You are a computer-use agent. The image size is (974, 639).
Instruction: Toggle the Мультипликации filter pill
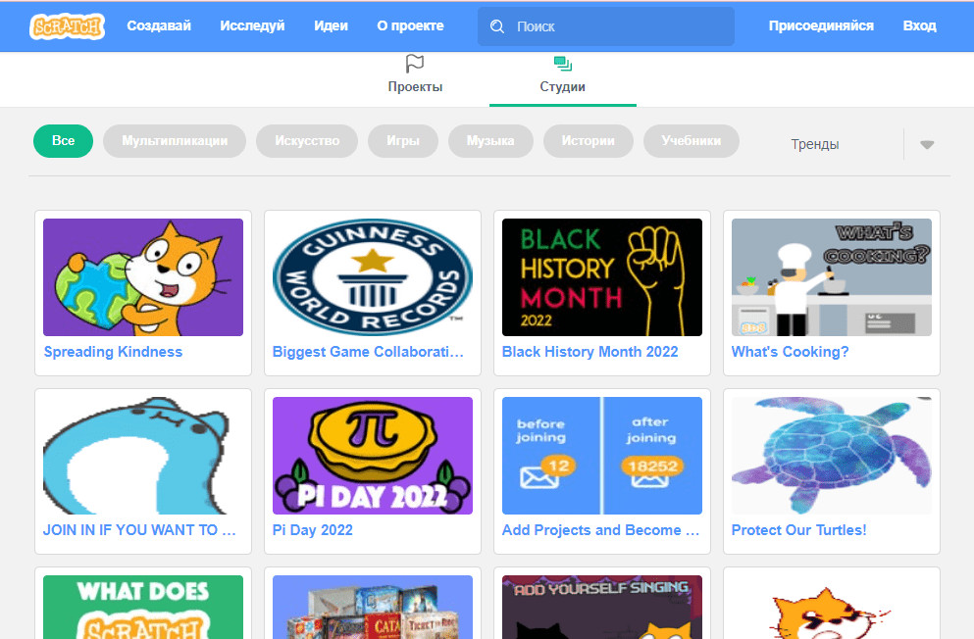(175, 141)
